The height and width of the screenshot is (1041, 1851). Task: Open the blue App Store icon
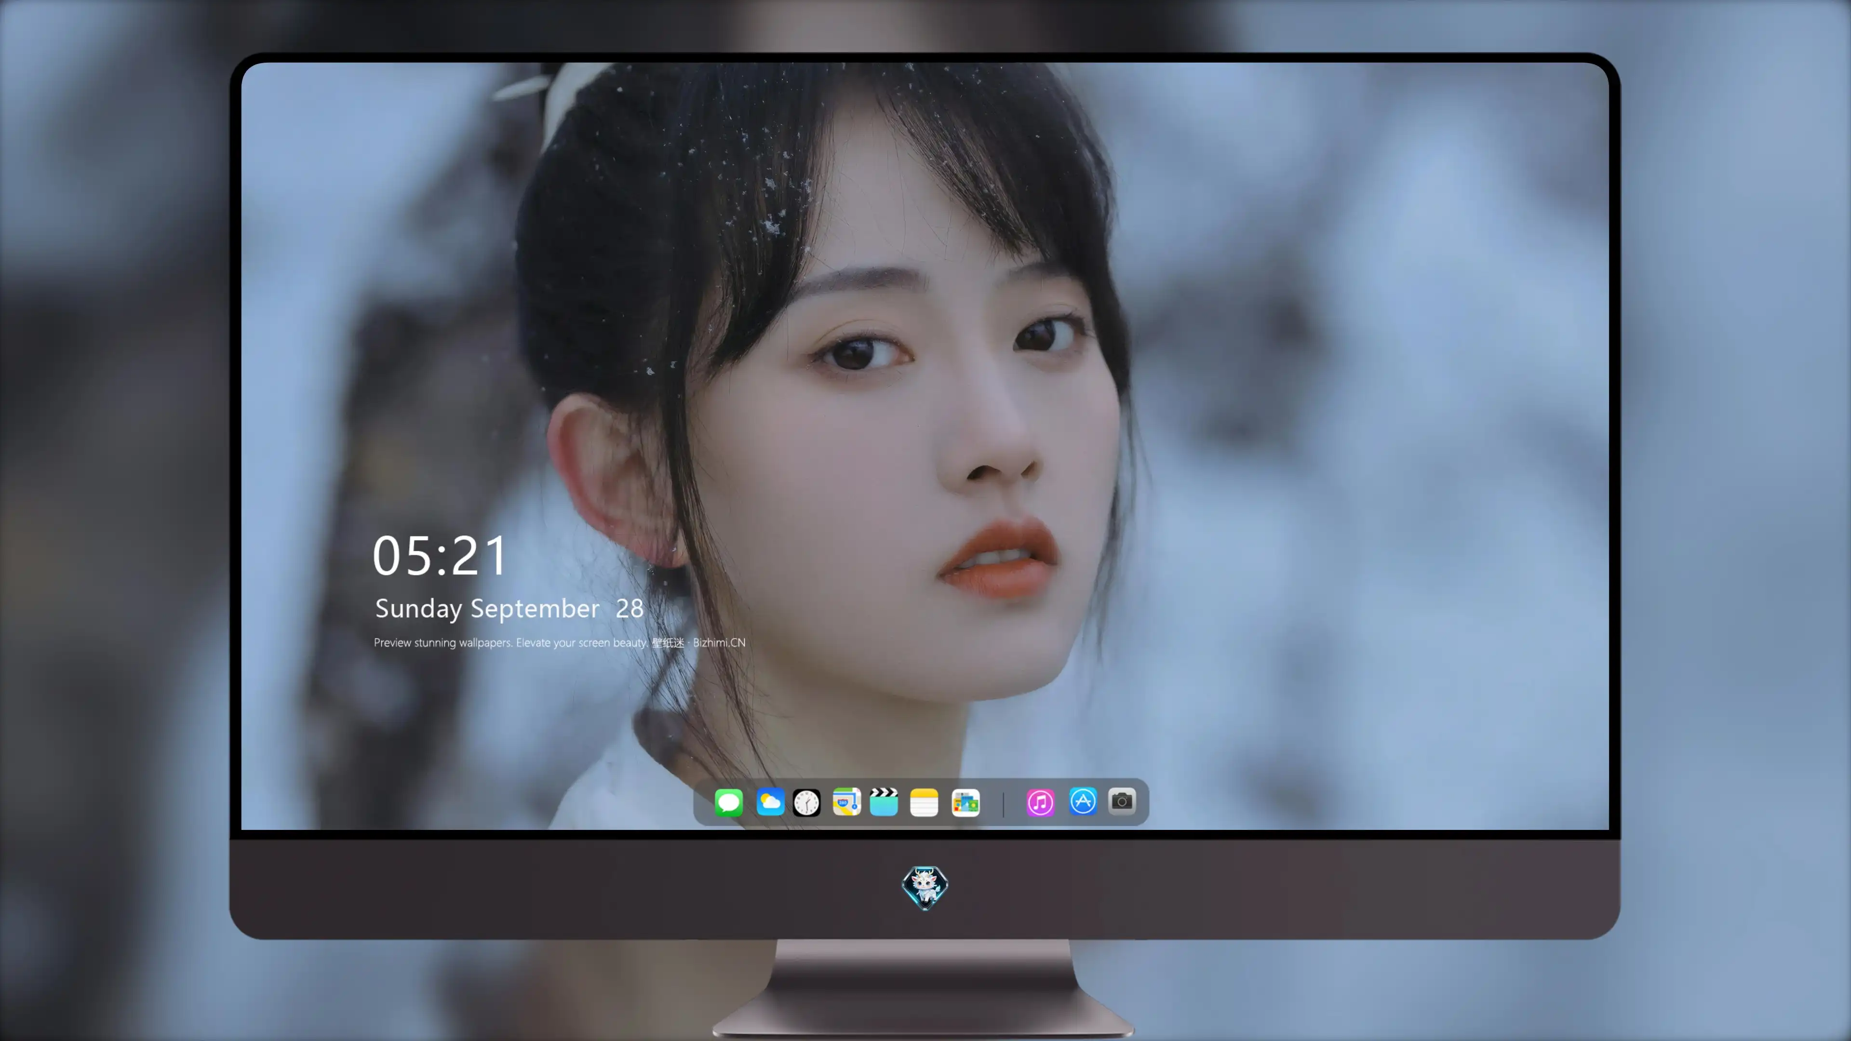(x=1083, y=801)
